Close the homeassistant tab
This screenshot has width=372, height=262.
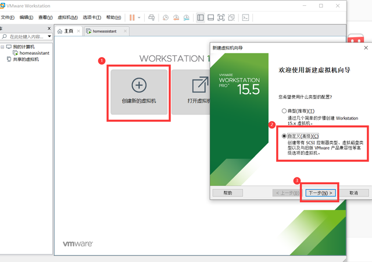point(125,31)
